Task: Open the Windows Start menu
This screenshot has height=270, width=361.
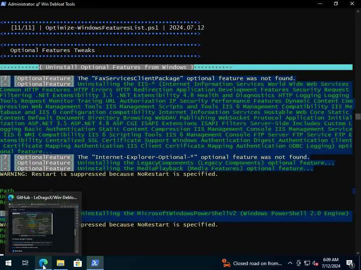Action: point(8,263)
